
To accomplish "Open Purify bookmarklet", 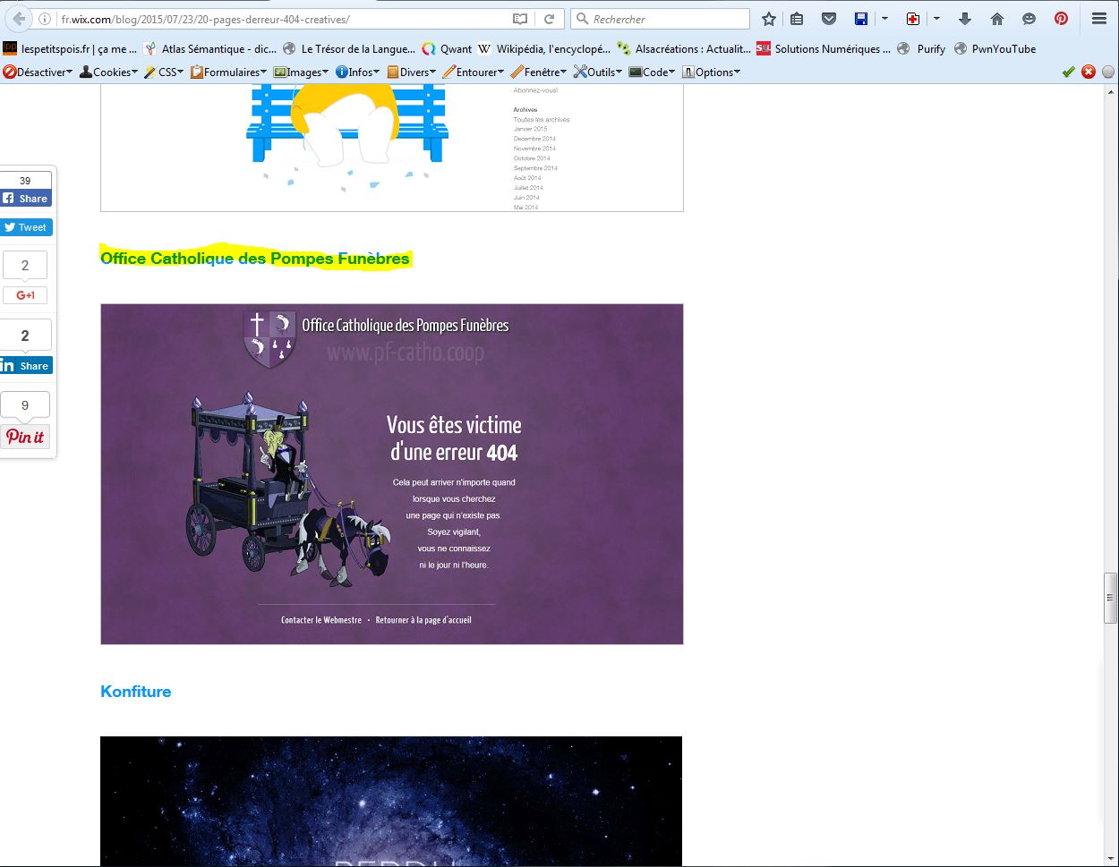I will [x=922, y=49].
